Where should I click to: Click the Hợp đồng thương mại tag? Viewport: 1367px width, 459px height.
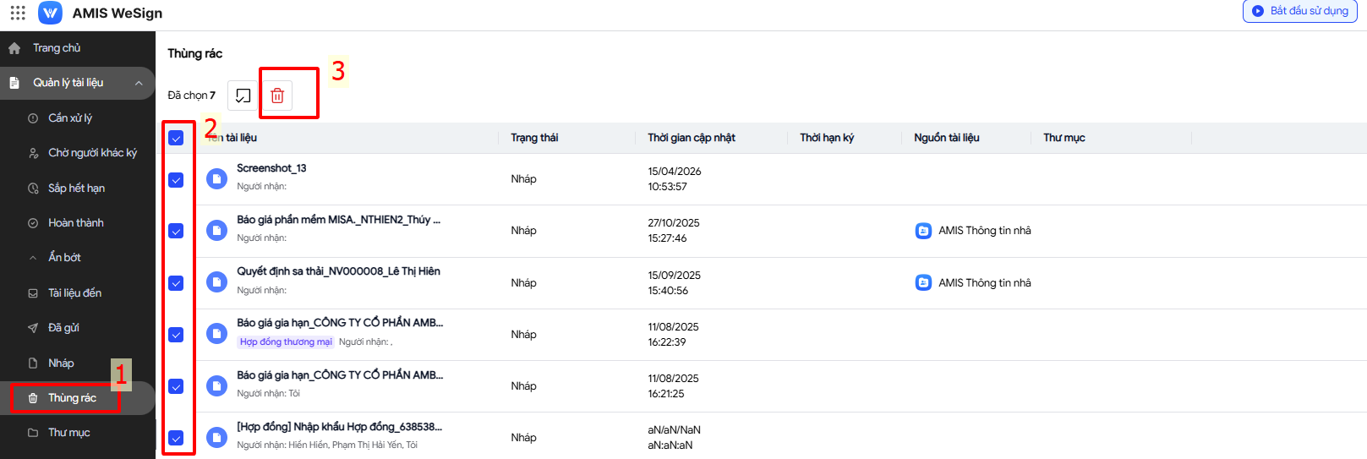coord(286,342)
